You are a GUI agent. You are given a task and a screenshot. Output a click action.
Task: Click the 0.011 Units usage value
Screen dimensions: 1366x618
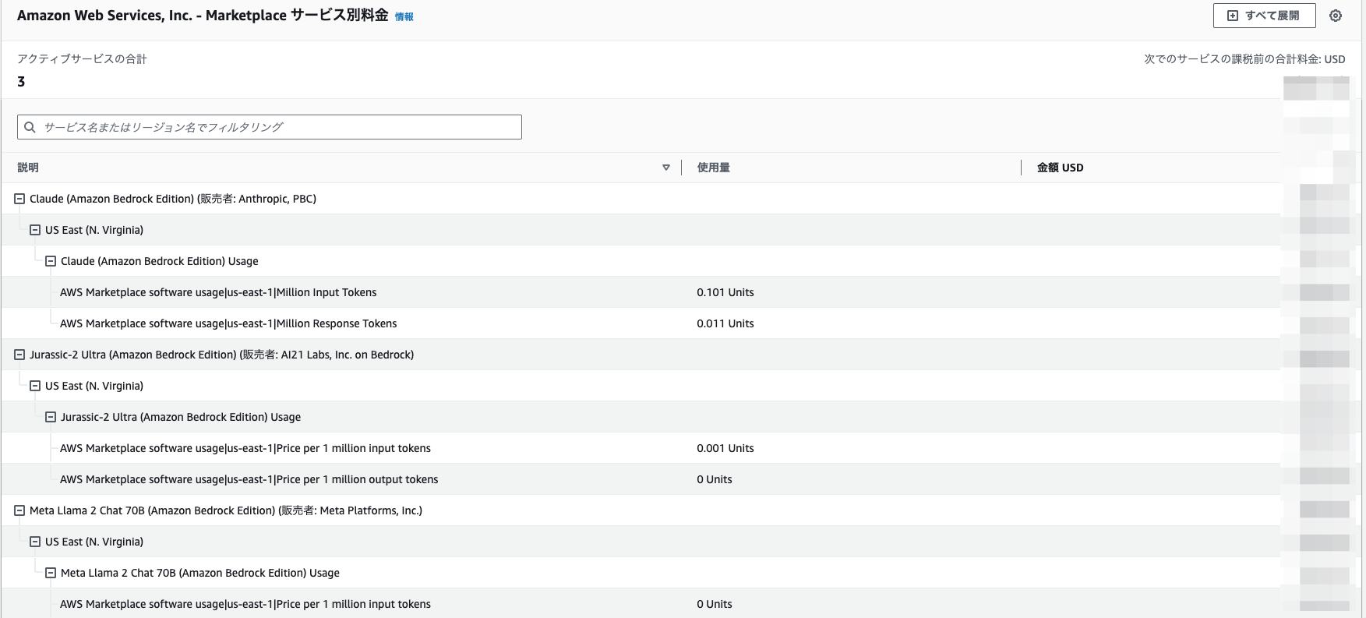[x=725, y=323]
